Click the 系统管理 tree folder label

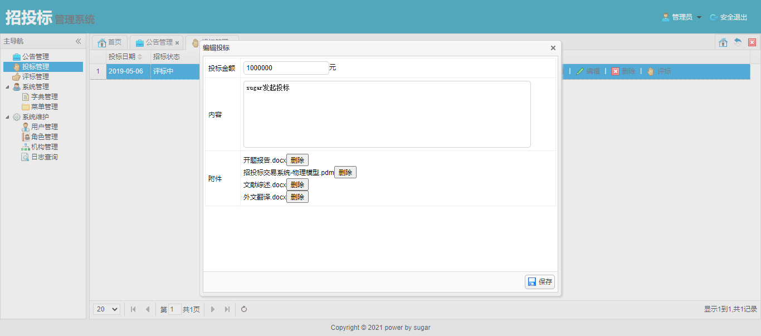[x=35, y=87]
